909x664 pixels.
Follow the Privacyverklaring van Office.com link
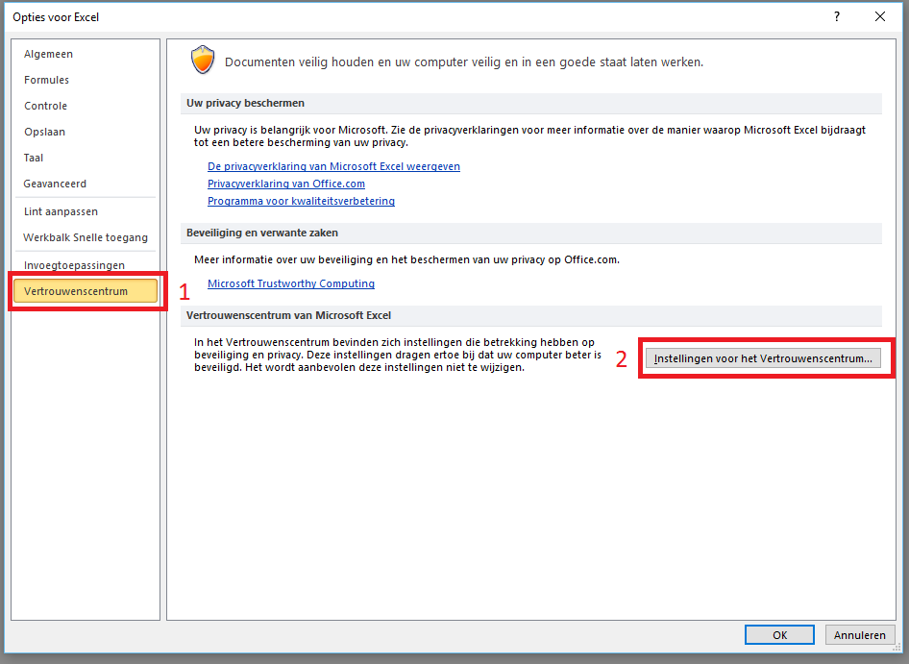(x=285, y=184)
